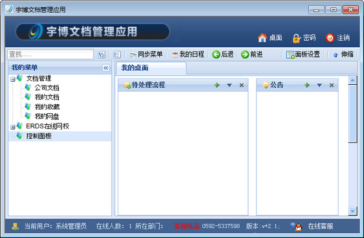Click the tree view icon beside search box
The width and height of the screenshot is (364, 238).
[x=101, y=55]
